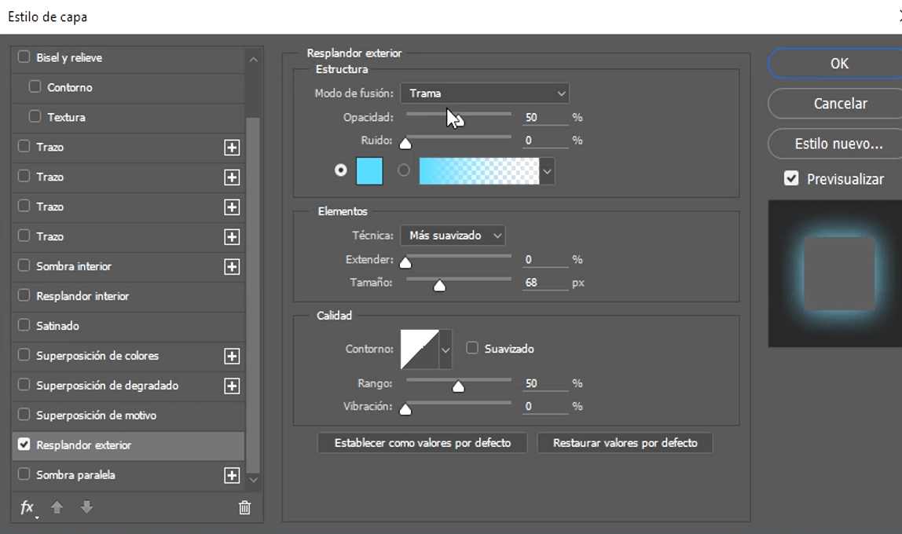Click the Ruido slider handle
This screenshot has width=902, height=534.
point(405,143)
